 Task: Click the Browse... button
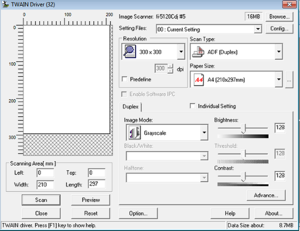click(279, 17)
